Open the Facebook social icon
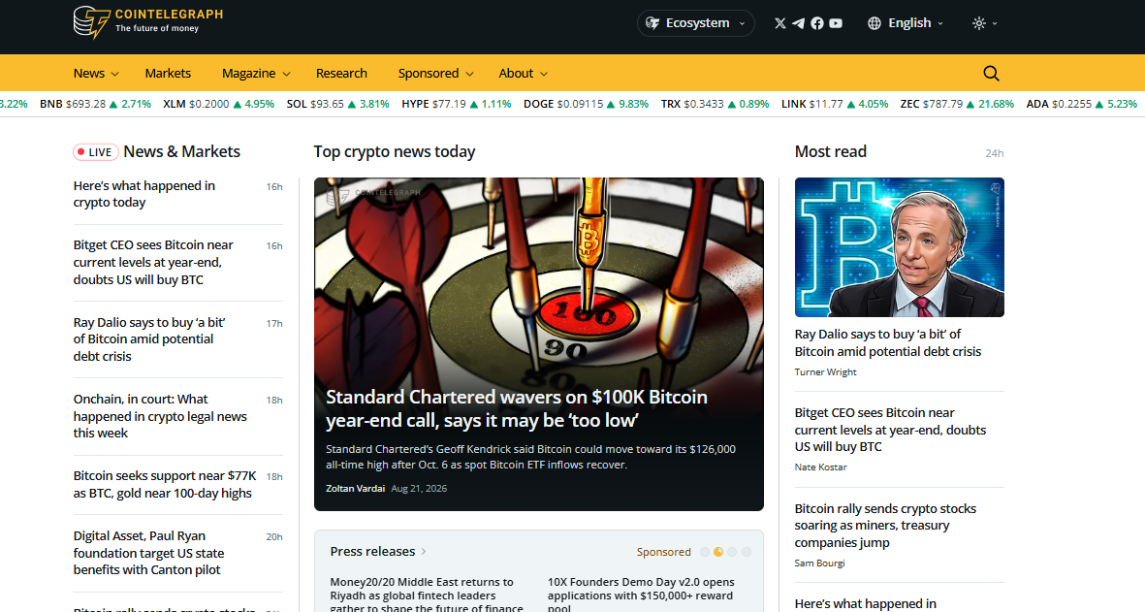 tap(817, 23)
